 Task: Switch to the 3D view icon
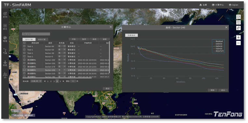5,75
